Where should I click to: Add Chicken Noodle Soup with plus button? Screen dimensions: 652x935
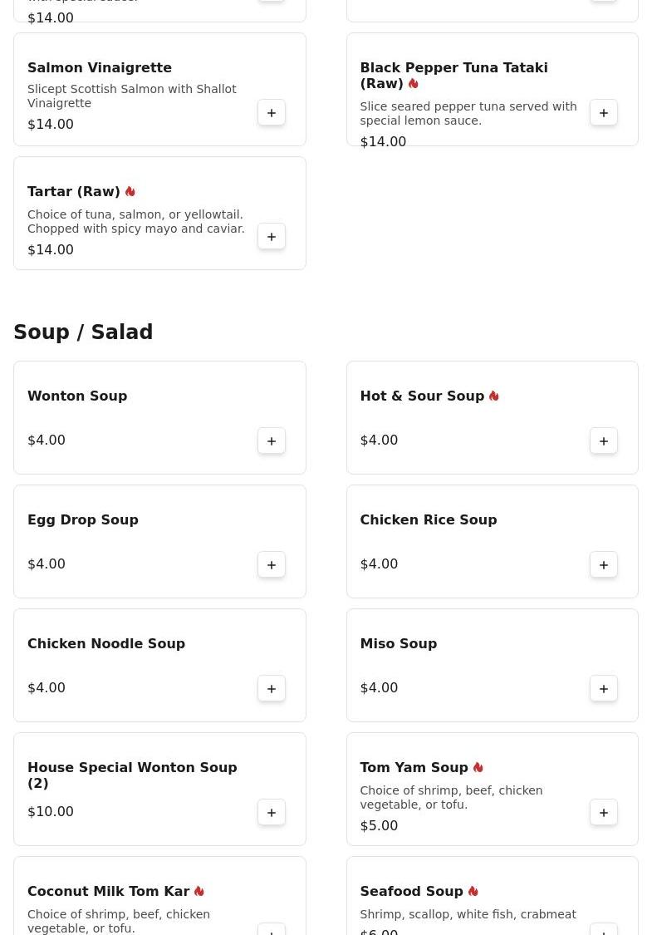coord(272,689)
